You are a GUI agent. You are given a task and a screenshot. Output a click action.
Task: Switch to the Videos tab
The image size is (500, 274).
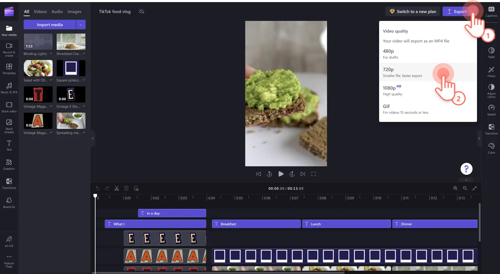[x=40, y=12]
